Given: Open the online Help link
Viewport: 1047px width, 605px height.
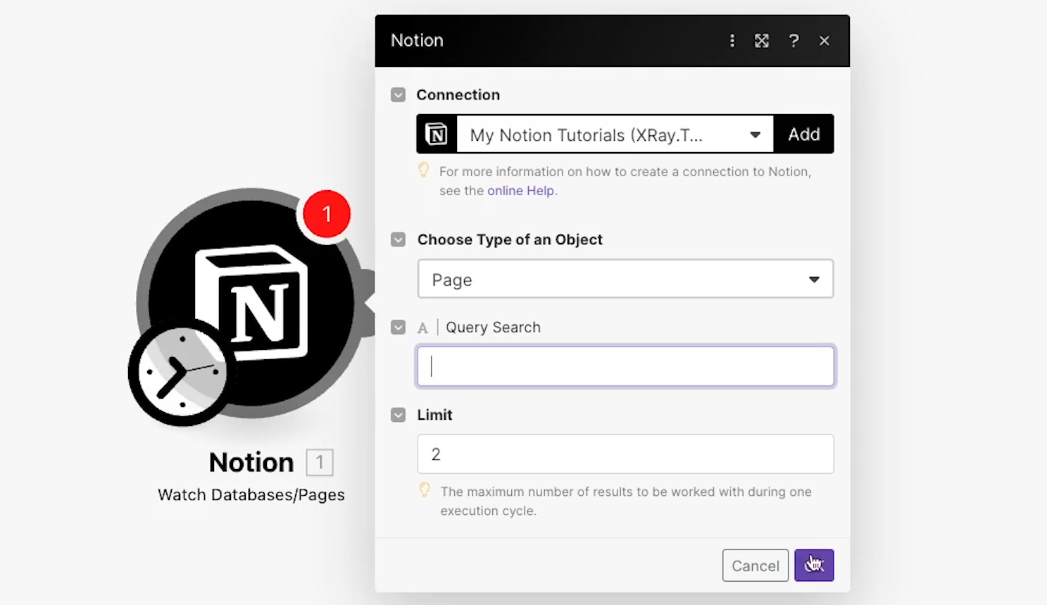Looking at the screenshot, I should point(520,191).
